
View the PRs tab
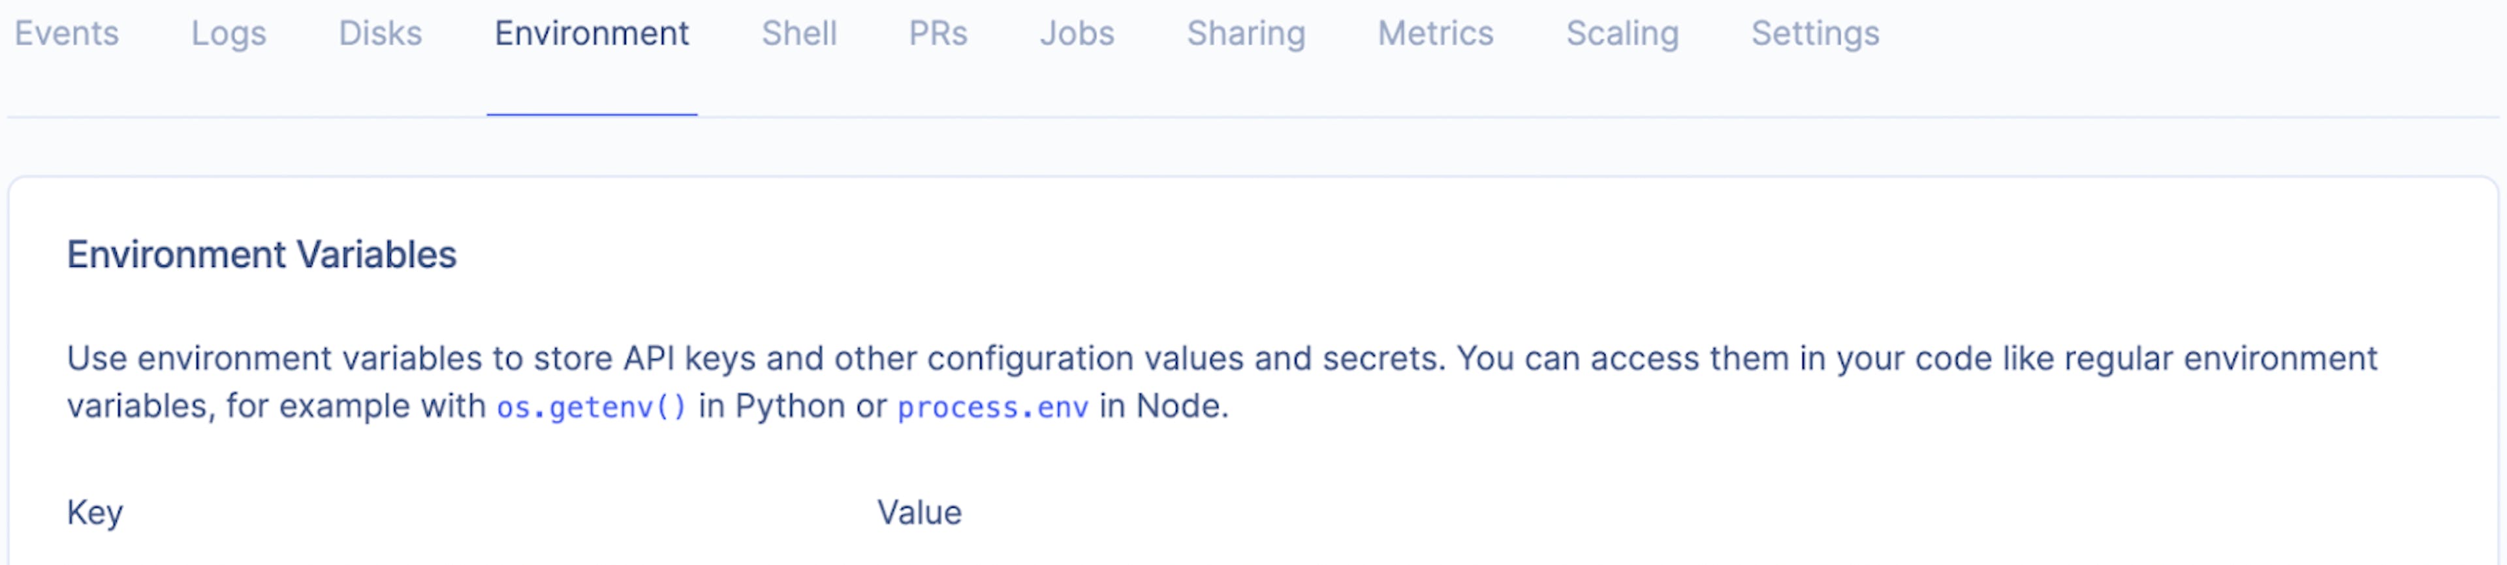click(938, 34)
